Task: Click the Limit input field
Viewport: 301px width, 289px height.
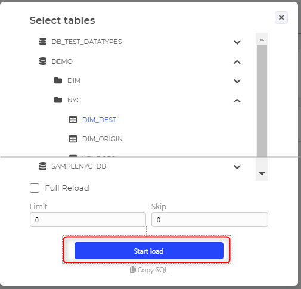Action: point(88,219)
